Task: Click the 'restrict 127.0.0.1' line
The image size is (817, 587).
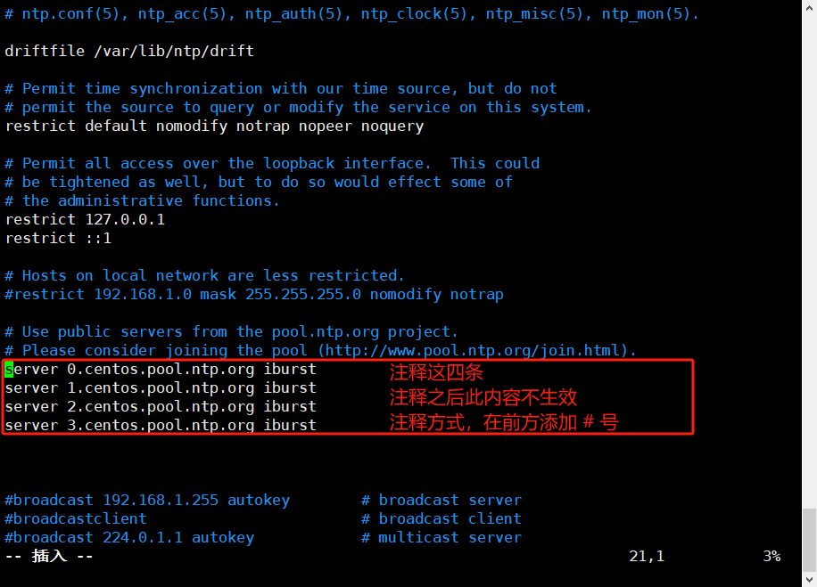Action: point(85,219)
